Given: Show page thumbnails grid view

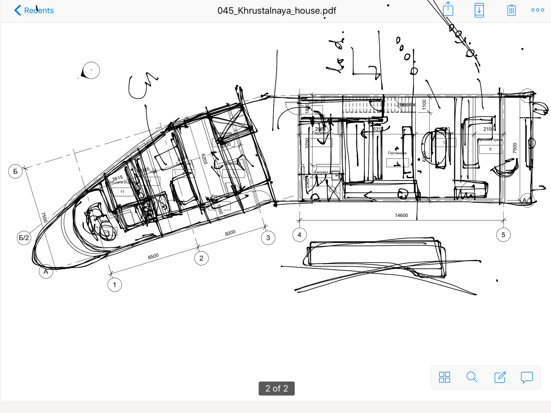Looking at the screenshot, I should click(444, 377).
